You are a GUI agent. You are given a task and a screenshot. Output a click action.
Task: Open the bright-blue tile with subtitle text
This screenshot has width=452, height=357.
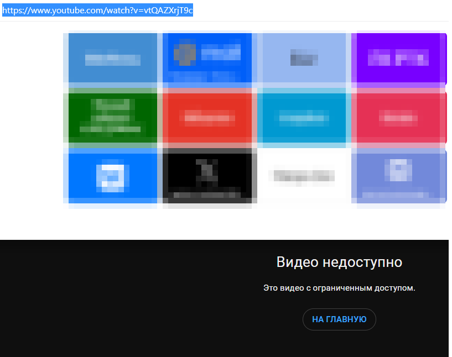tap(207, 58)
